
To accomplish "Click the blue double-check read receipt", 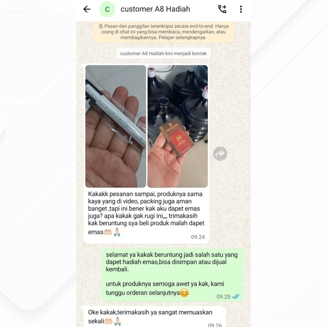I will coord(236,296).
